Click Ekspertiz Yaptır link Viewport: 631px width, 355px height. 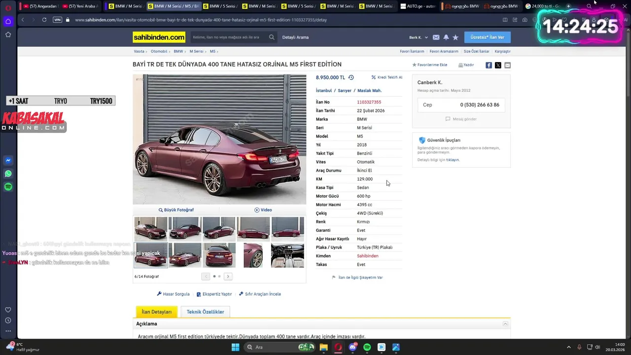click(214, 294)
